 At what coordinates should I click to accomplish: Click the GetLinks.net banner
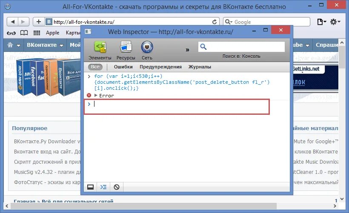click(315, 77)
